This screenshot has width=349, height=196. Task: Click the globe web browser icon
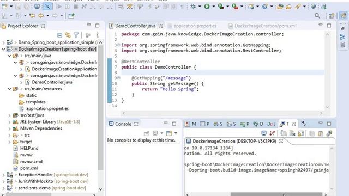[x=314, y=7]
